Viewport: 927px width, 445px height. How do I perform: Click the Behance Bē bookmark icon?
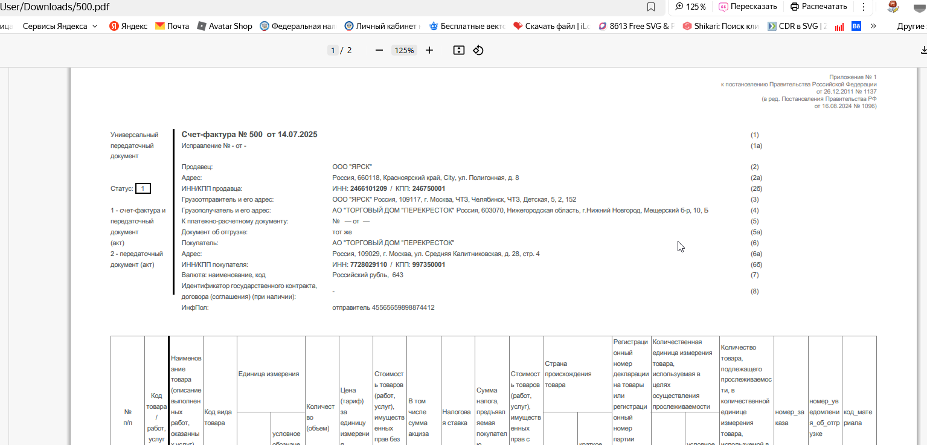(856, 26)
